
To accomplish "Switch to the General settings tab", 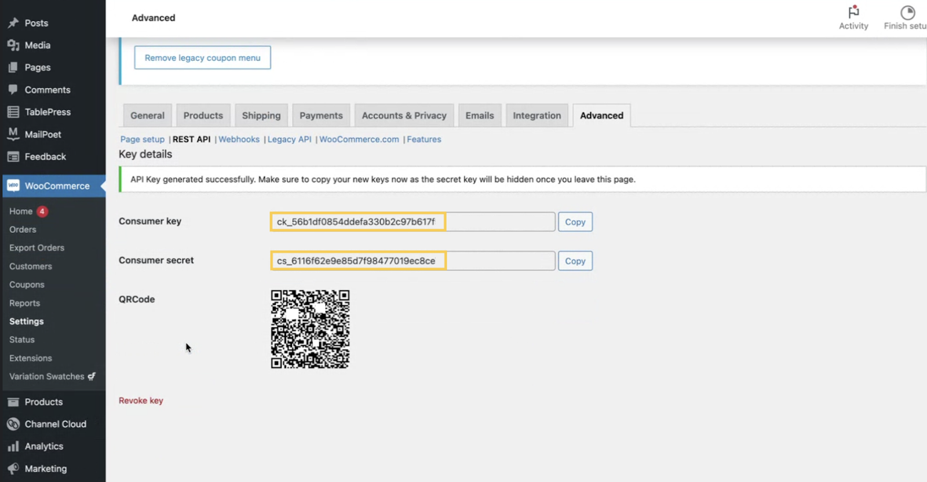I will pos(147,115).
